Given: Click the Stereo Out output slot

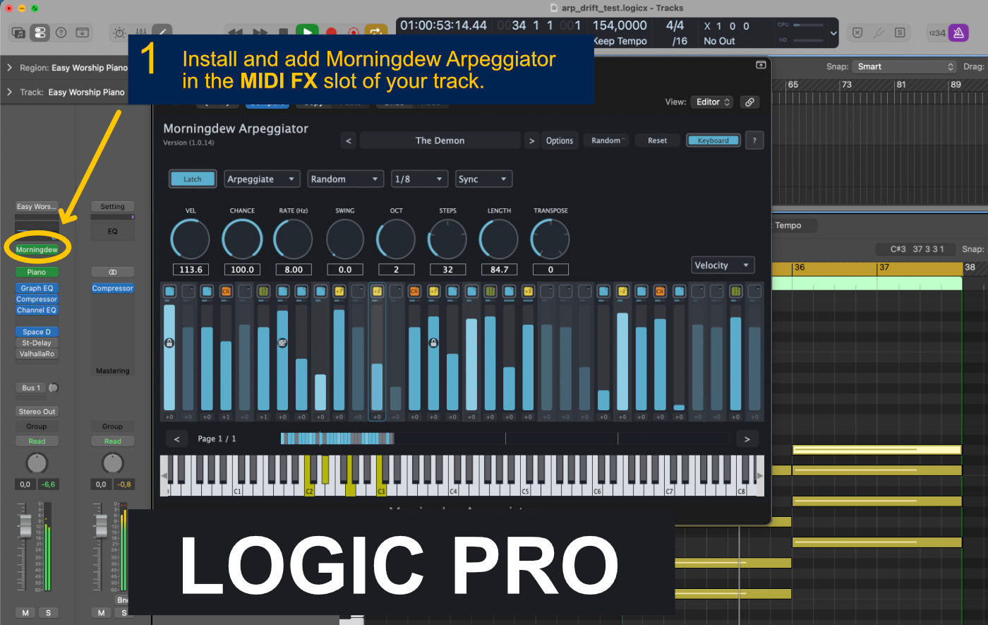Looking at the screenshot, I should point(37,412).
